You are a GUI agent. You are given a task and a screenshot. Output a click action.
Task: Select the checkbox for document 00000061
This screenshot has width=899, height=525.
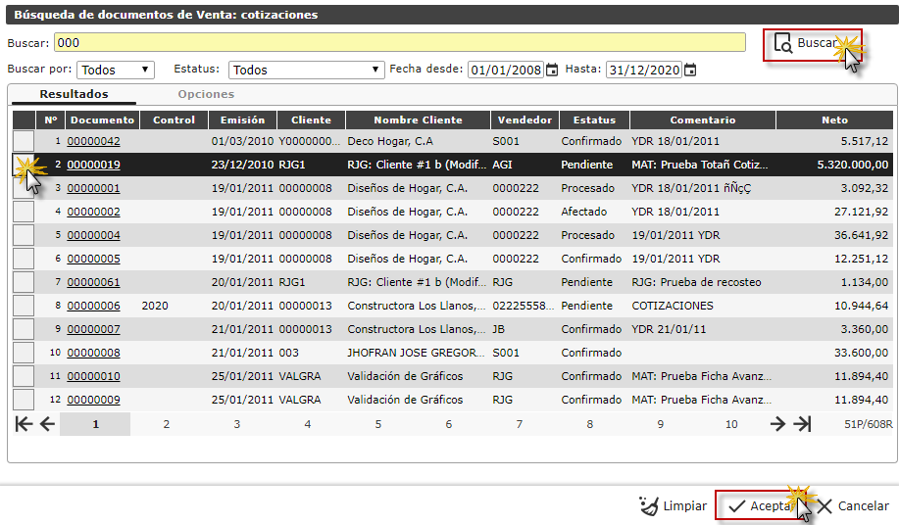tap(23, 282)
